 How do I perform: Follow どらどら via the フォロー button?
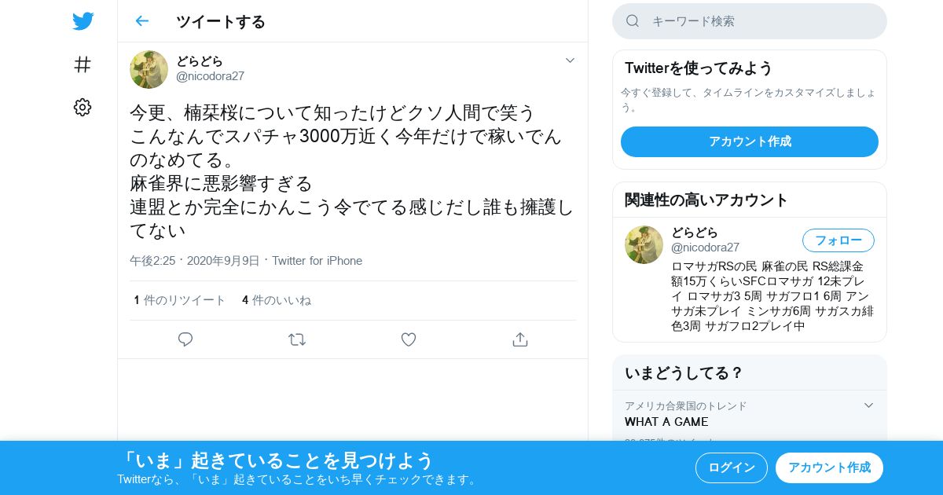838,240
